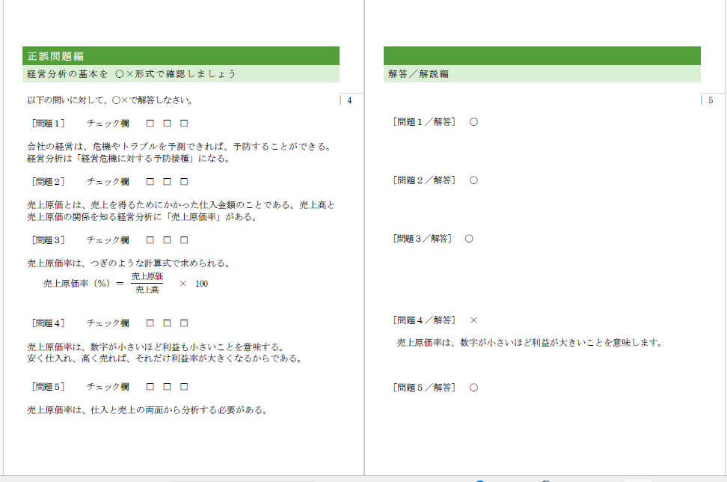
Task: Tick the first checkbox of 問題3
Action: (x=150, y=240)
